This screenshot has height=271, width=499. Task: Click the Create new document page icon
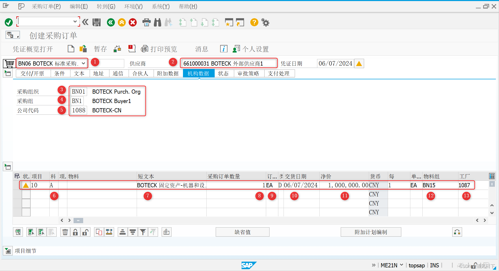71,49
